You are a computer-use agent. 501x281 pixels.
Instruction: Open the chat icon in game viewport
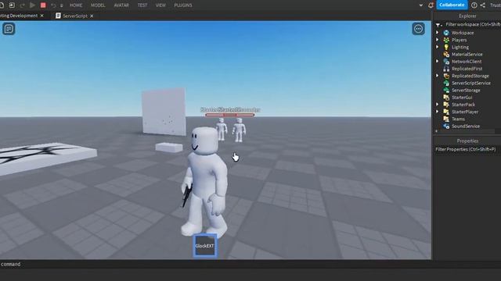[x=9, y=29]
